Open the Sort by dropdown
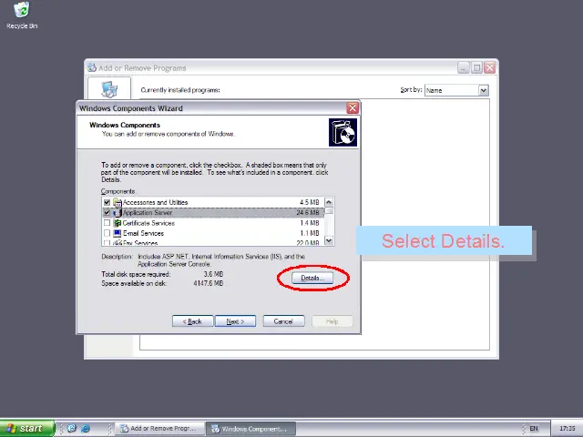Screen dimensions: 583x437 tap(484, 90)
